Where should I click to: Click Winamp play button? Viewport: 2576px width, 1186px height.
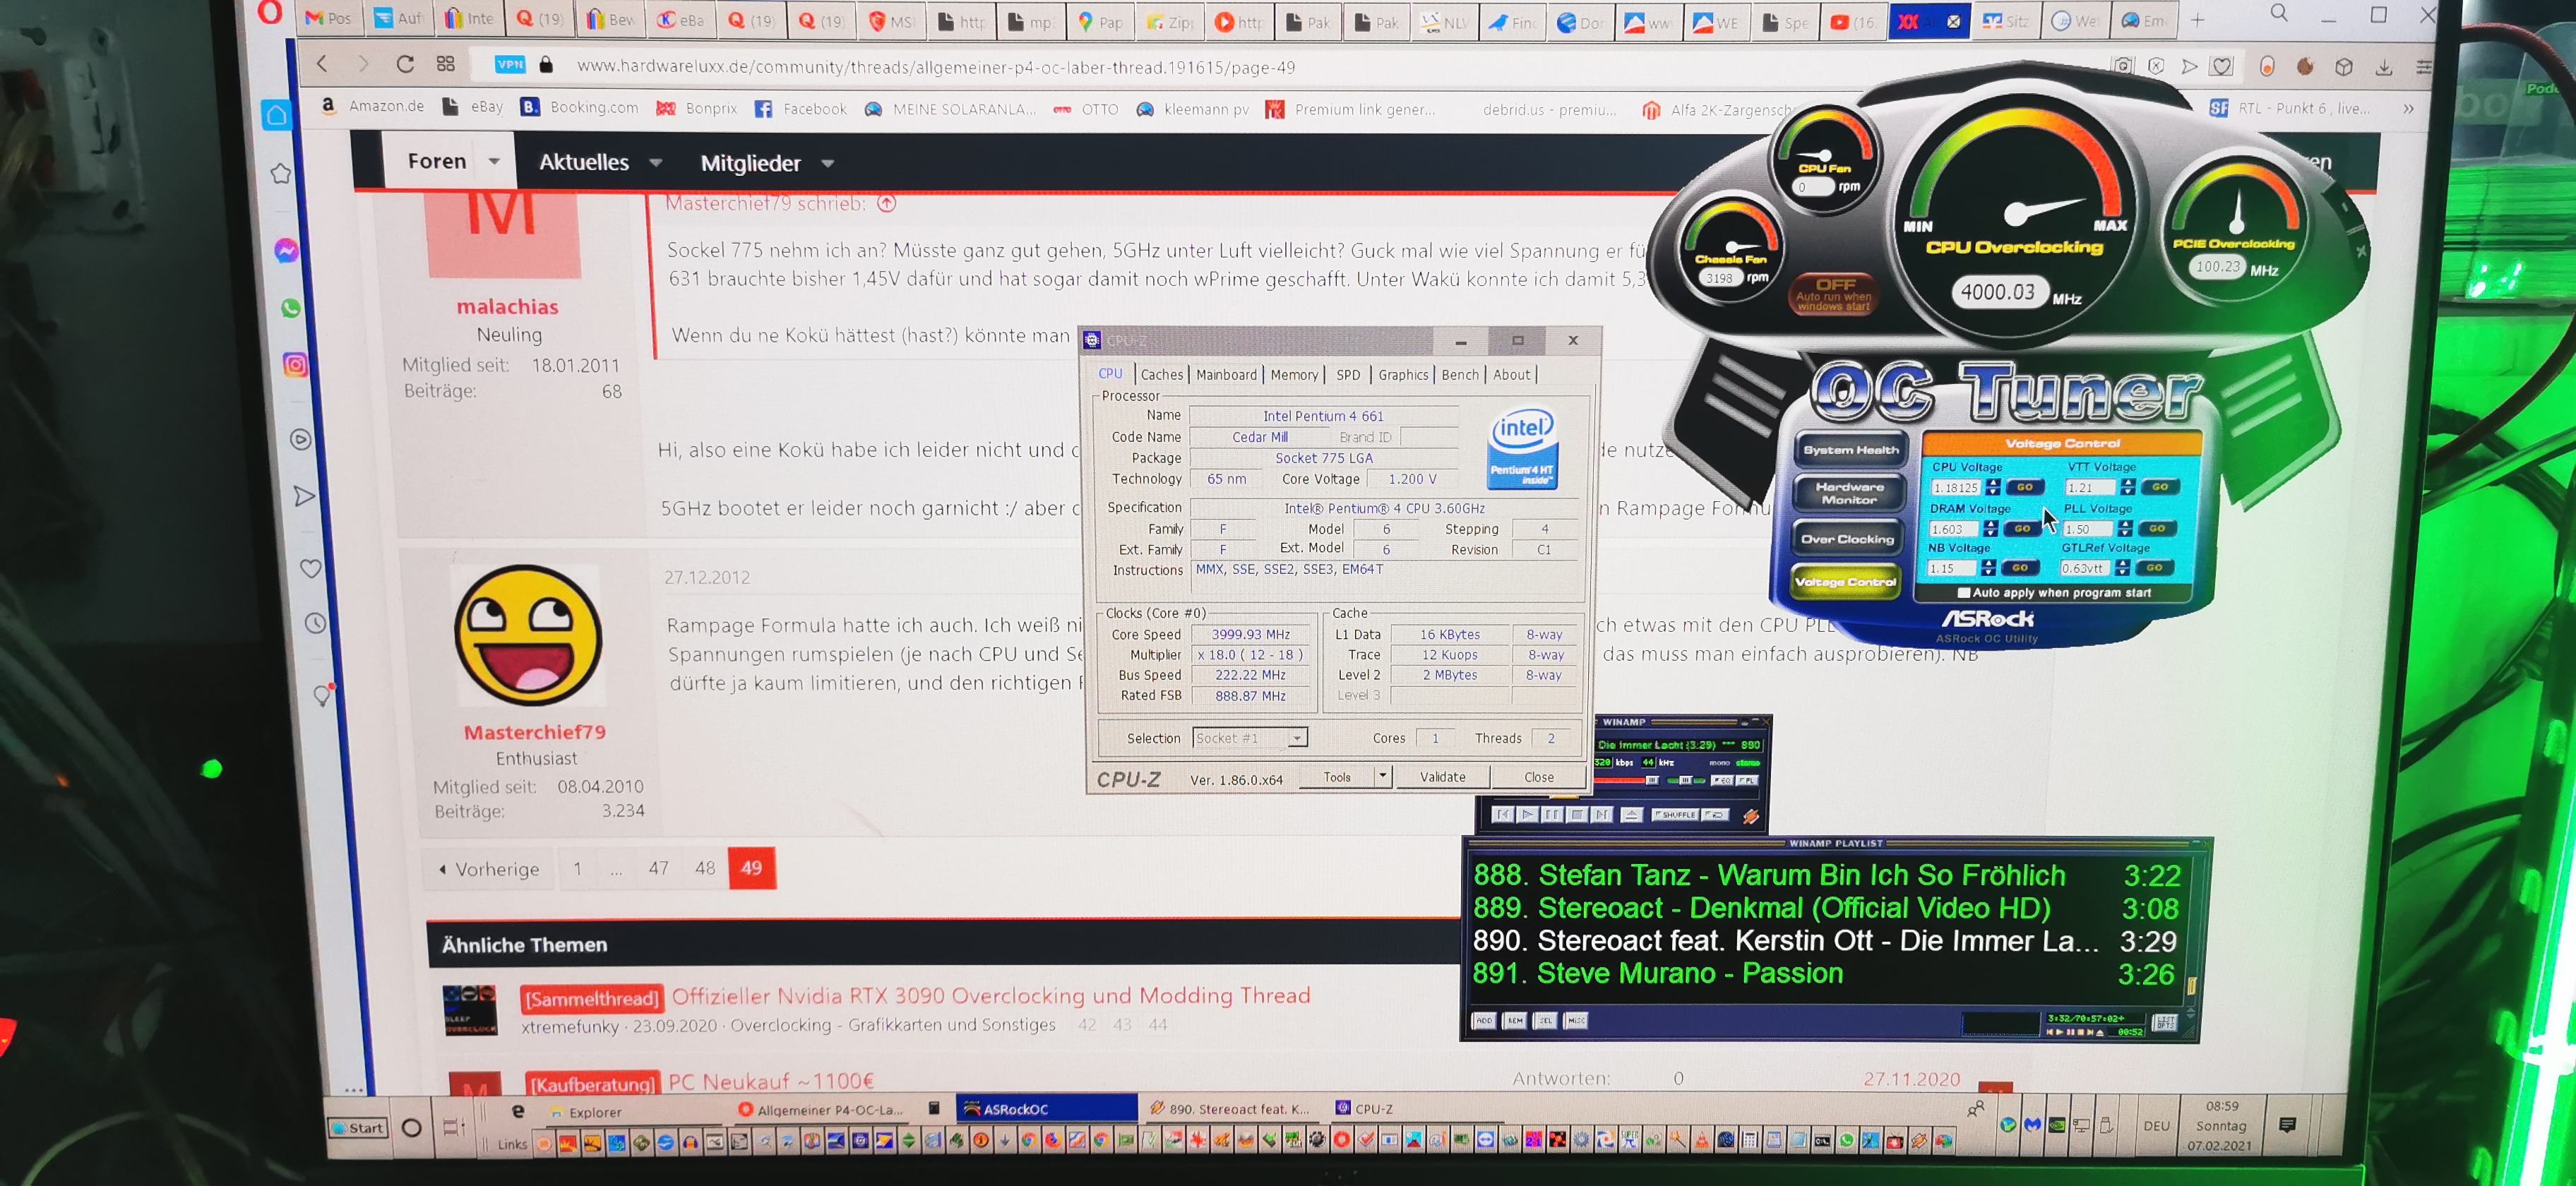(x=1528, y=815)
